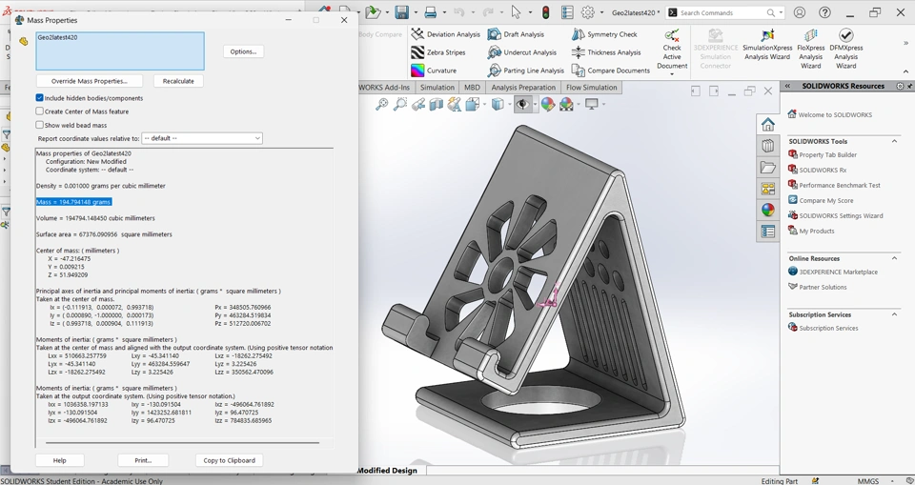Screen dimensions: 915x485
Task: Uncheck Include hidden bodies/components
Action: tap(40, 98)
